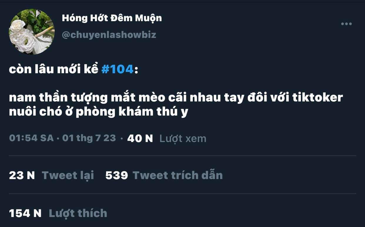Show the Tweet lại retweeters list
365x227 pixels.
coord(68,176)
